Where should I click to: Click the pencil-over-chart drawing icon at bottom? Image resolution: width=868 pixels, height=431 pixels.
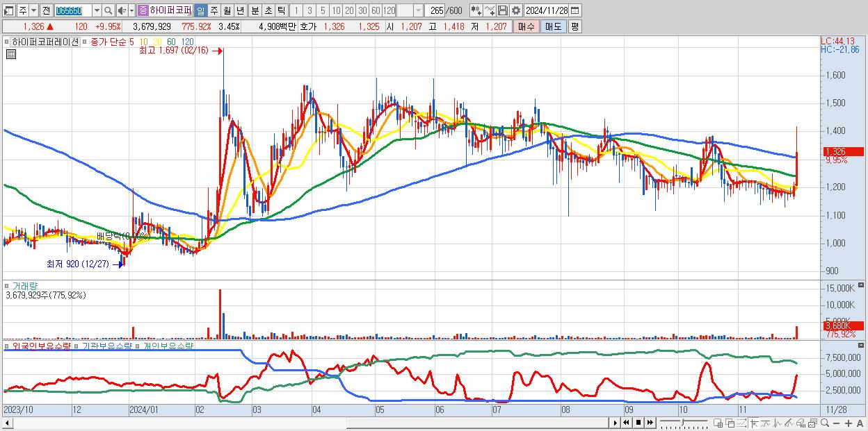click(x=789, y=423)
